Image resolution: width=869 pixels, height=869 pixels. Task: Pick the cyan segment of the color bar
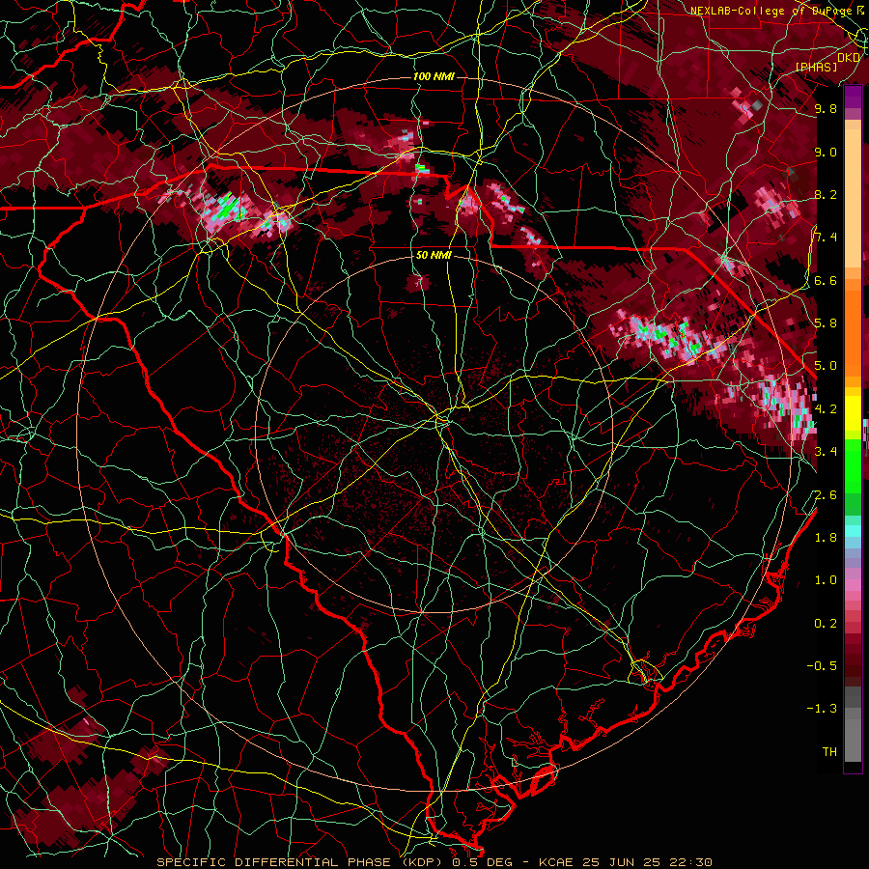853,531
